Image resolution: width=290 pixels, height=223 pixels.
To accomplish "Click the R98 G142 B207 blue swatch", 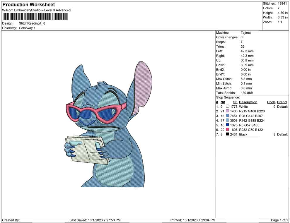I will 228,116.
